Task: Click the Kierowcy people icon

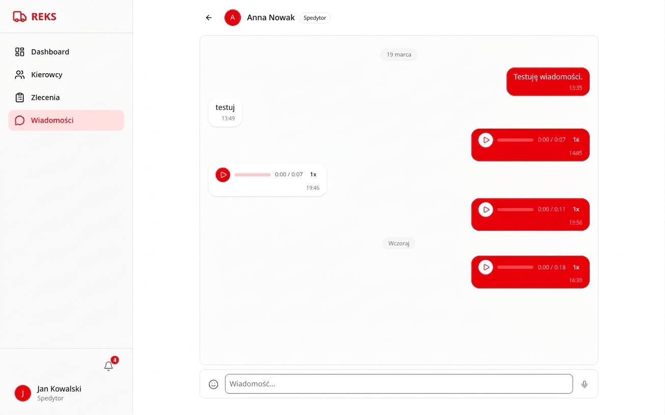Action: pyautogui.click(x=20, y=75)
